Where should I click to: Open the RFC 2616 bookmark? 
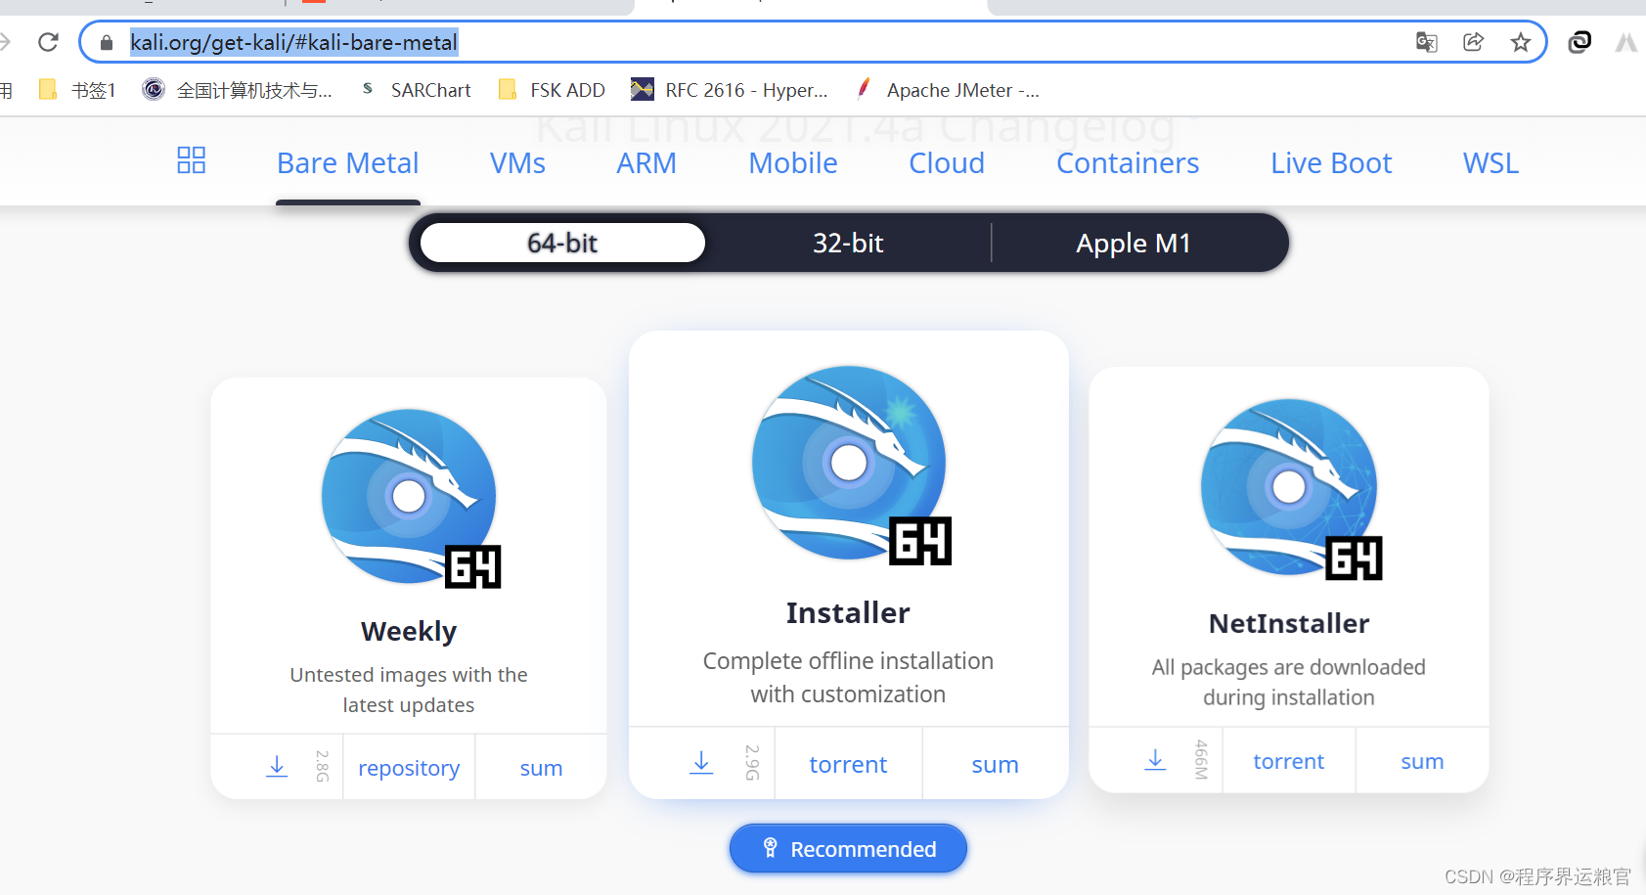tap(729, 90)
